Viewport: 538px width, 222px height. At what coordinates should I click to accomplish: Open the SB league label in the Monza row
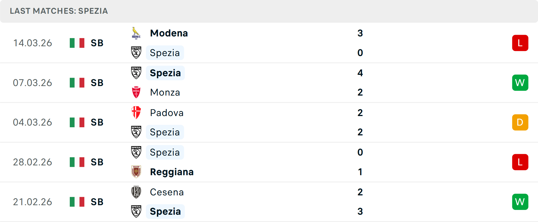click(97, 83)
